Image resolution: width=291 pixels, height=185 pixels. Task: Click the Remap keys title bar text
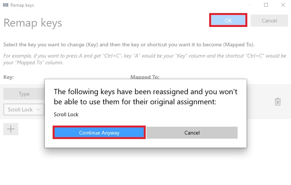coord(22,5)
